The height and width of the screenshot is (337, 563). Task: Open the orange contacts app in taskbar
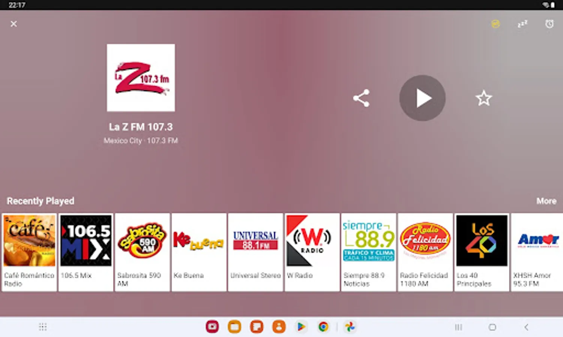coord(279,327)
